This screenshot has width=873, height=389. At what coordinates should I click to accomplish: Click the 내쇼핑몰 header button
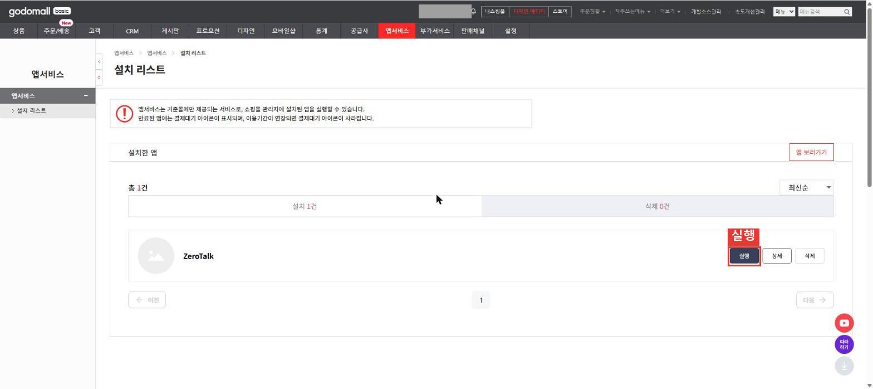[495, 11]
